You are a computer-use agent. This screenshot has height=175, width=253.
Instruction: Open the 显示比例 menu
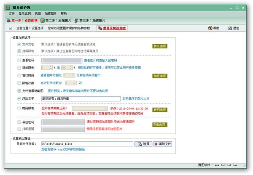[25, 13]
